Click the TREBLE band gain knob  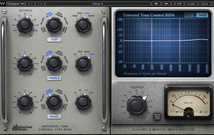point(25,64)
